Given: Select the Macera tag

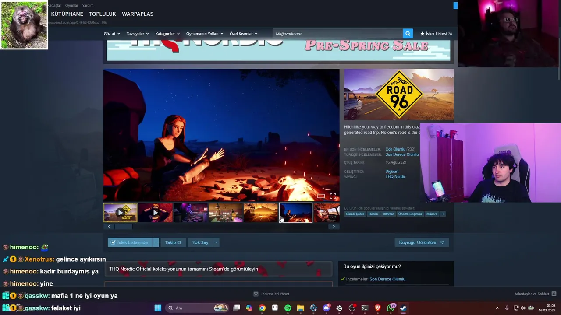Looking at the screenshot, I should pos(432,214).
